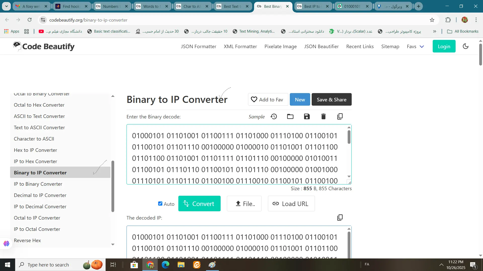Click the Load URL button
483x271 pixels.
tap(291, 204)
